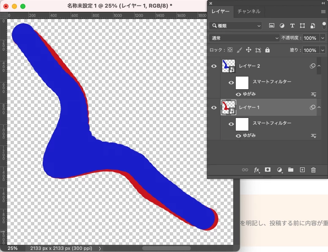Hide レイヤー 1 visibility eye
Image resolution: width=328 pixels, height=252 pixels.
214,108
